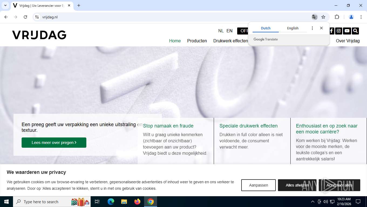367x207 pixels.
Task: Bookmark this page with the star icon
Action: tap(323, 17)
